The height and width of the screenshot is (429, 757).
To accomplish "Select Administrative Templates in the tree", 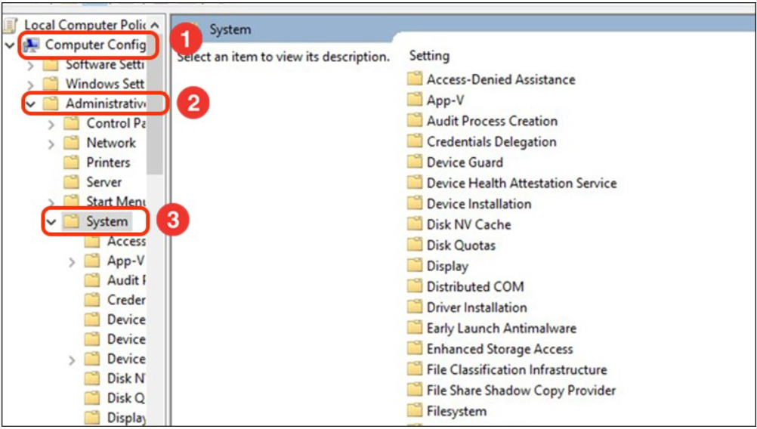I will coord(94,103).
